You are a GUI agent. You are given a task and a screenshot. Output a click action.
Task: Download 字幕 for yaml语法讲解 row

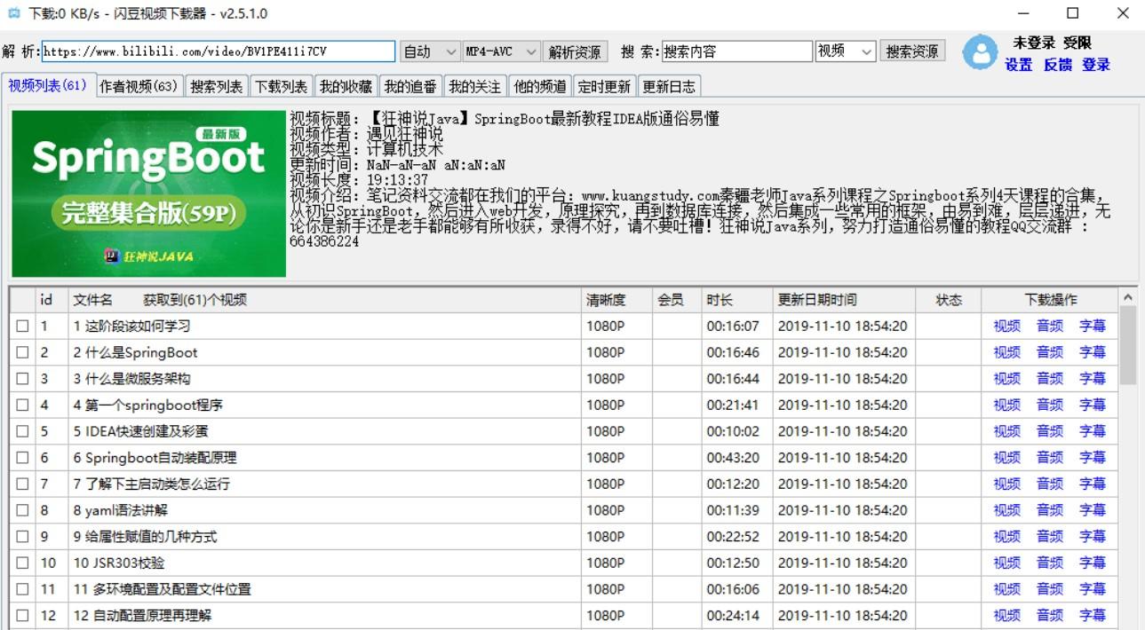pos(1092,510)
